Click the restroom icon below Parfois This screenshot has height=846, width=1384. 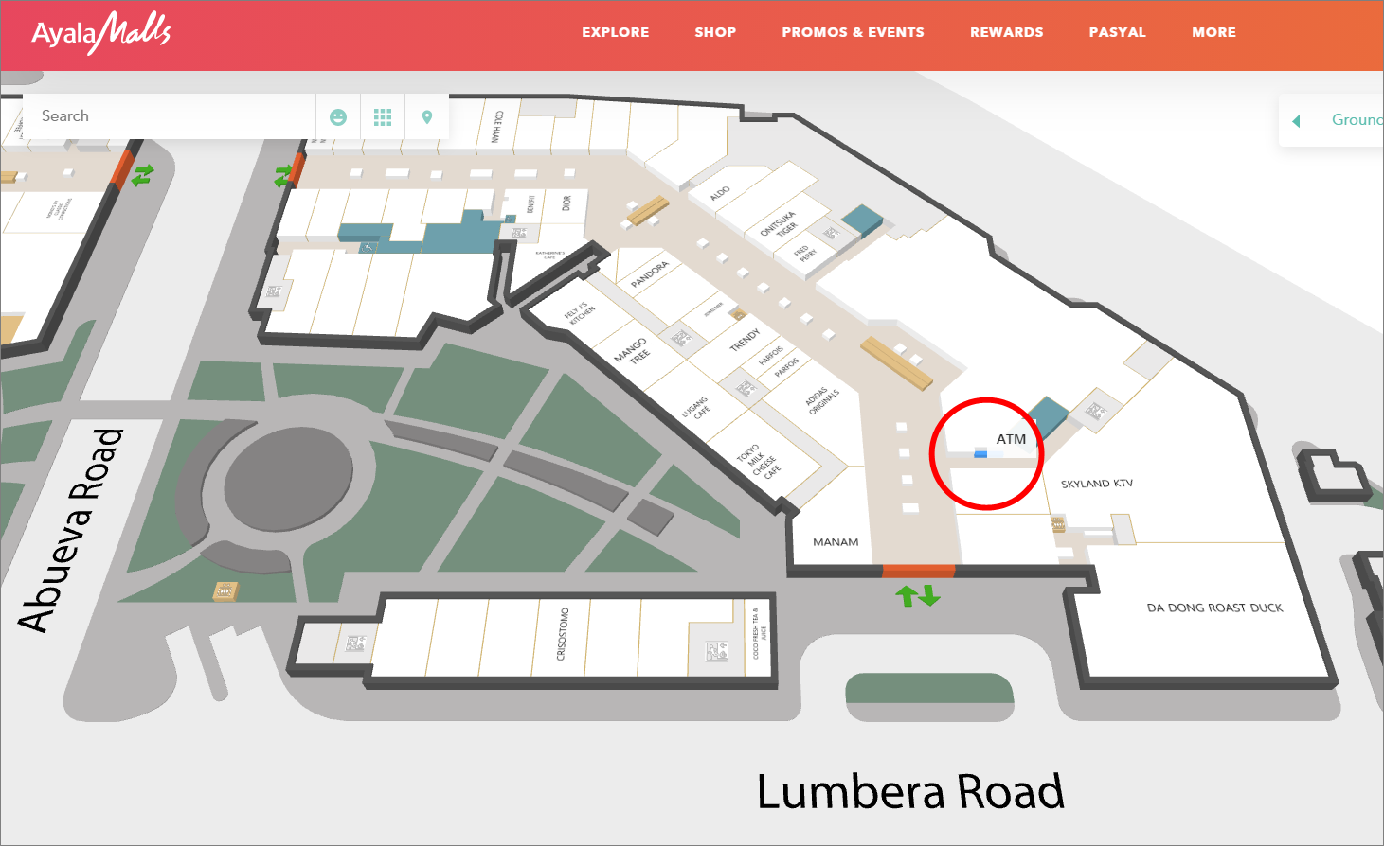point(746,388)
